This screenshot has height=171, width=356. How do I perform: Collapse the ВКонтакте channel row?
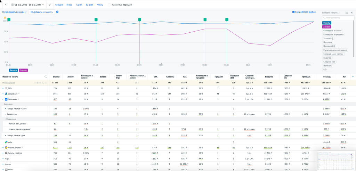click(3, 99)
